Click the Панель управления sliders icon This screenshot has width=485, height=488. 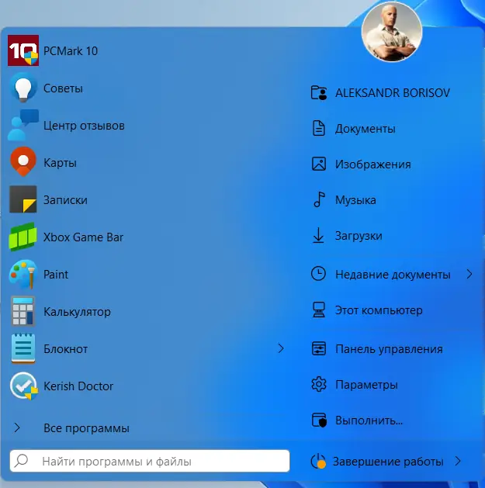(319, 348)
